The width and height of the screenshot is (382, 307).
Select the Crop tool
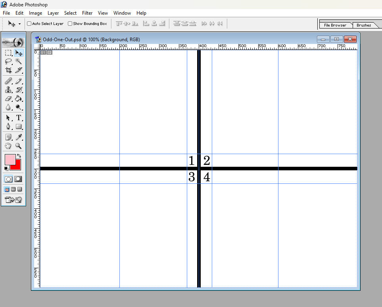(8, 71)
